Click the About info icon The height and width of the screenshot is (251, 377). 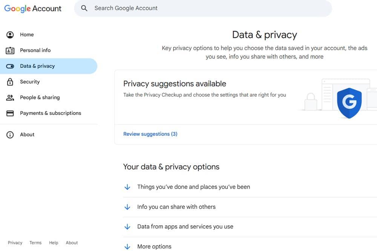coord(10,134)
